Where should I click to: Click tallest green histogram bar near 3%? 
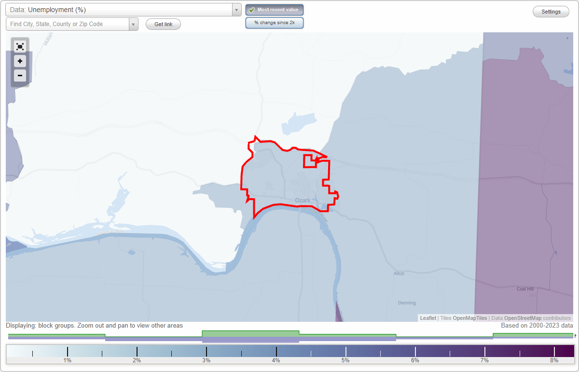pos(250,333)
